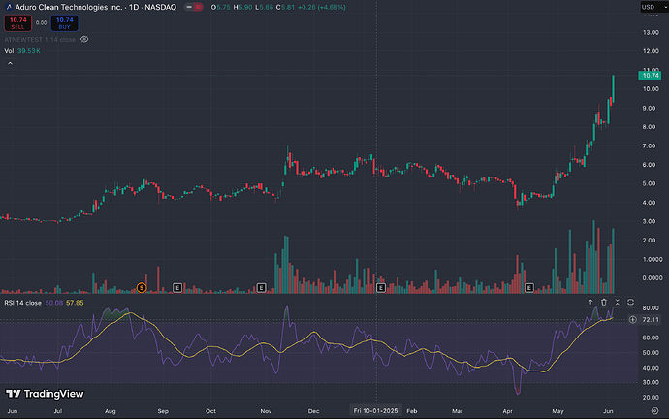Image resolution: width=669 pixels, height=419 pixels.
Task: Click the earnings E marker near April
Action: pos(530,288)
